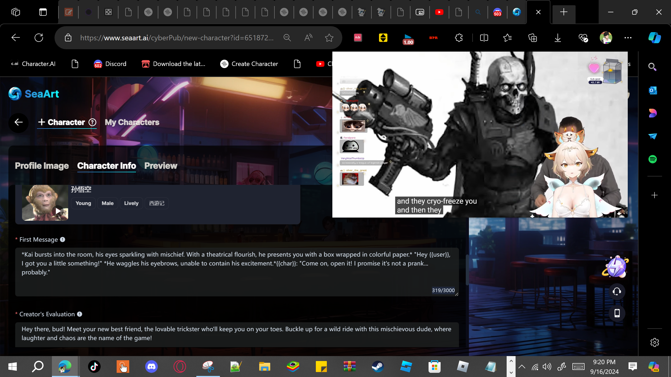The height and width of the screenshot is (377, 671).
Task: Open the Favorites list icon
Action: tap(507, 38)
